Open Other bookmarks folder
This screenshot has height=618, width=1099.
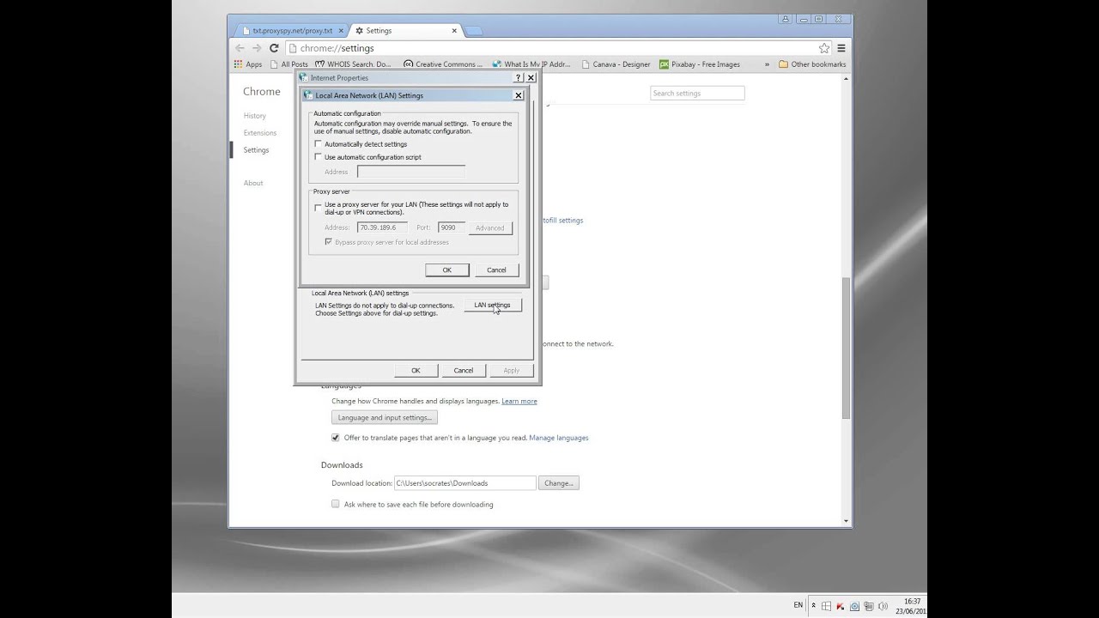[x=812, y=64]
